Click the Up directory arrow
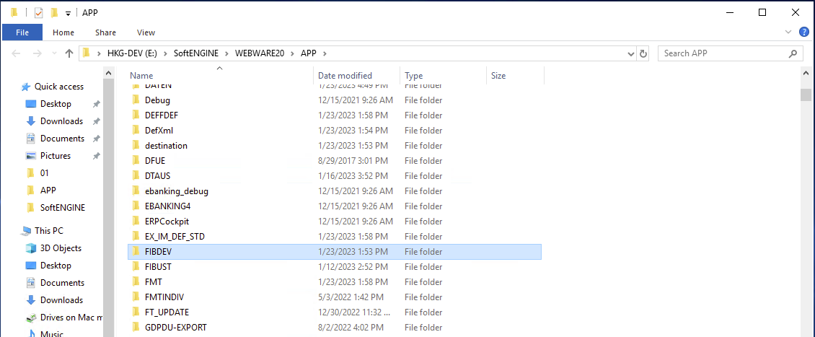Viewport: 815px width, 337px height. (x=69, y=53)
